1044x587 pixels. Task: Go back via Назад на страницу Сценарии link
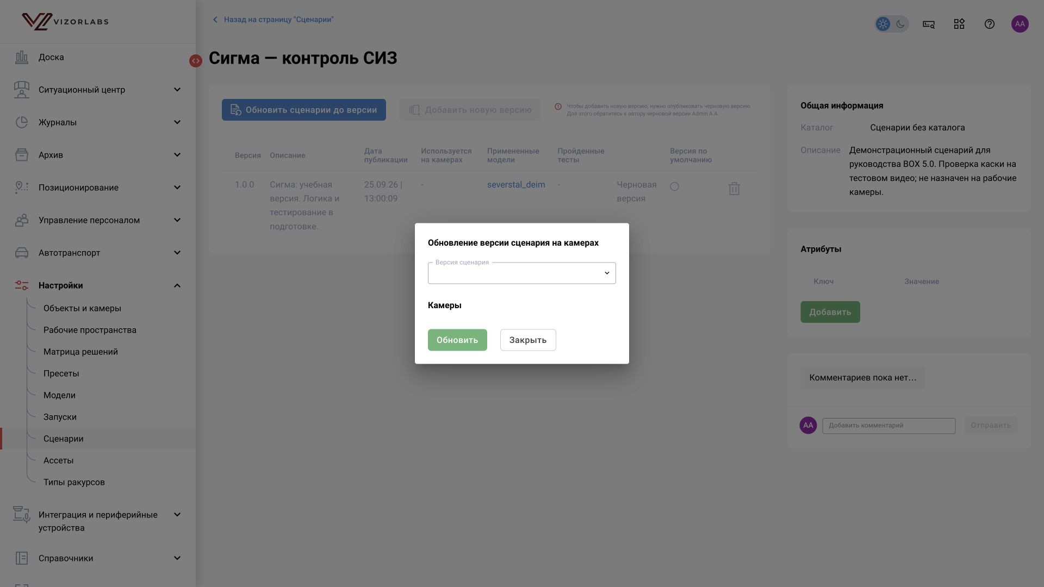[273, 20]
